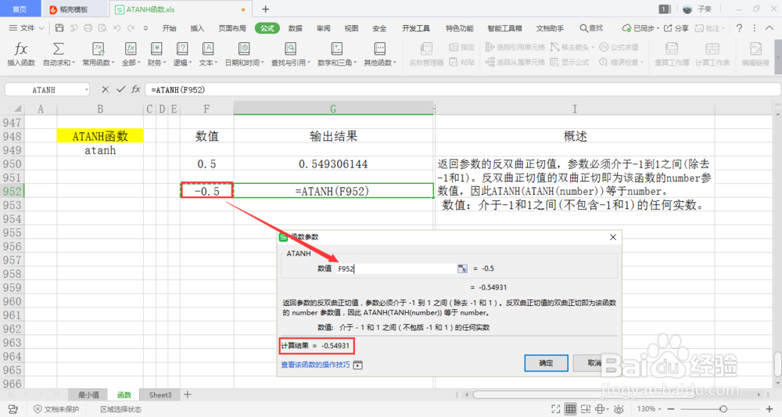Click Evaluate Formula (公式求值)
The height and width of the screenshot is (417, 782).
tap(619, 47)
